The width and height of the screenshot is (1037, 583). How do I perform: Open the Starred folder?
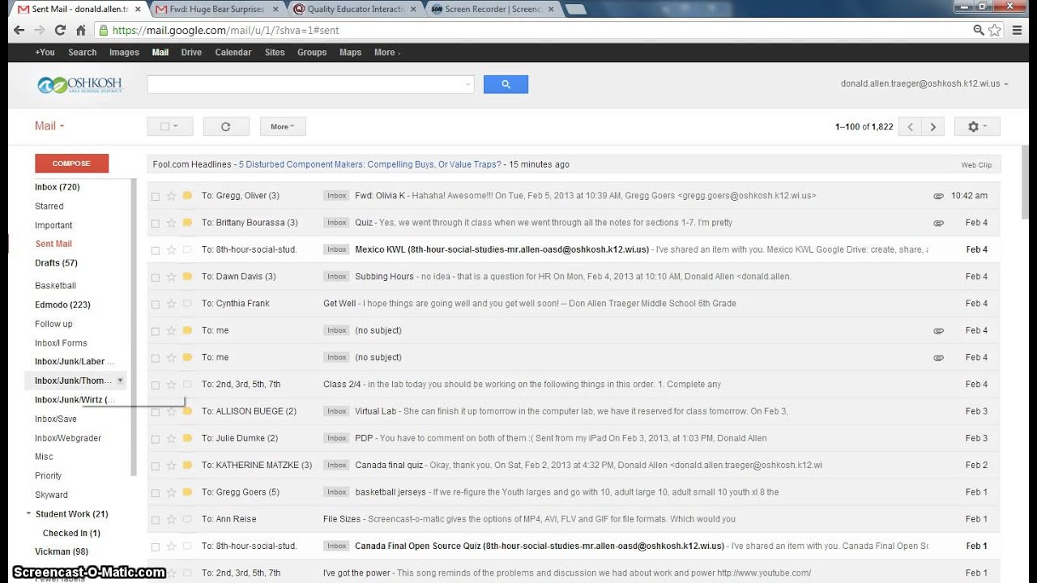(x=49, y=206)
